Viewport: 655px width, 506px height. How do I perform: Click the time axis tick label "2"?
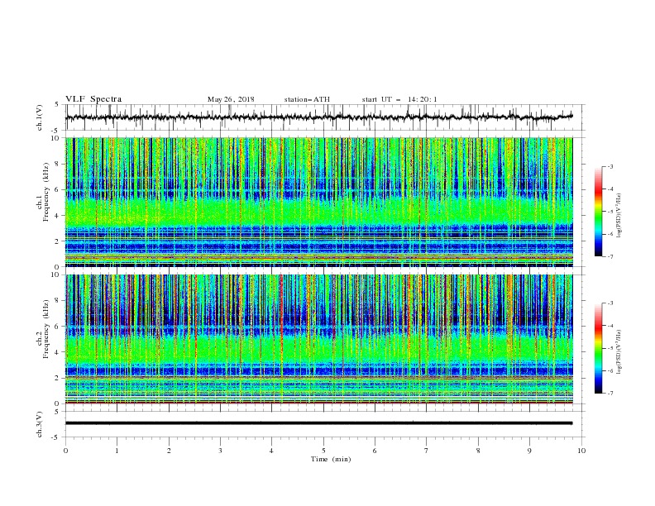(169, 451)
